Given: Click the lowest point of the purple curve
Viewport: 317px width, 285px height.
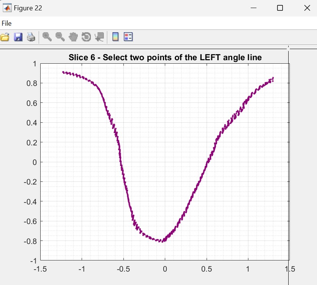Looking at the screenshot, I should [x=163, y=242].
